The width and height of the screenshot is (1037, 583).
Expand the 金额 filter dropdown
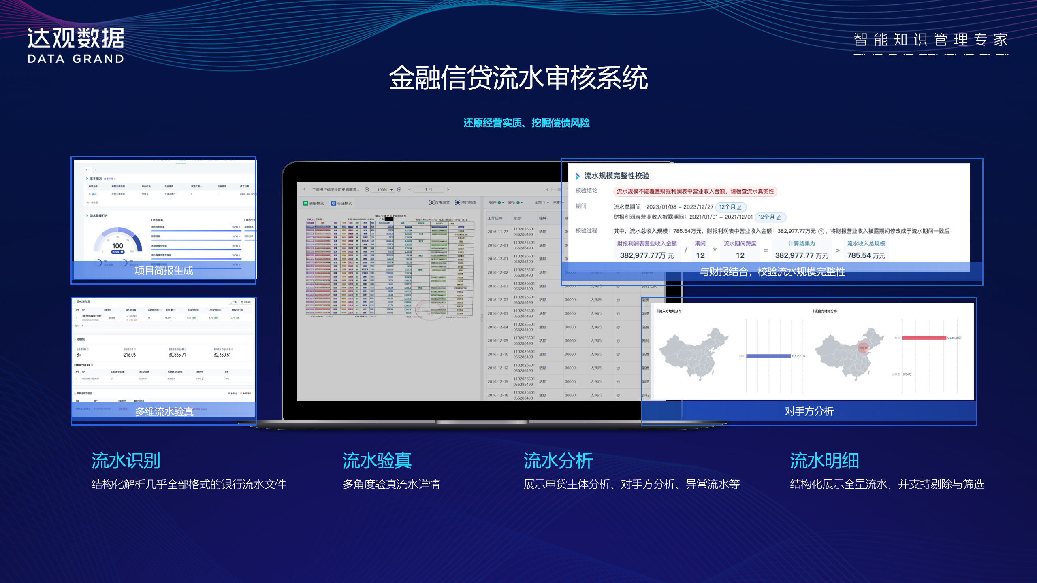548,202
